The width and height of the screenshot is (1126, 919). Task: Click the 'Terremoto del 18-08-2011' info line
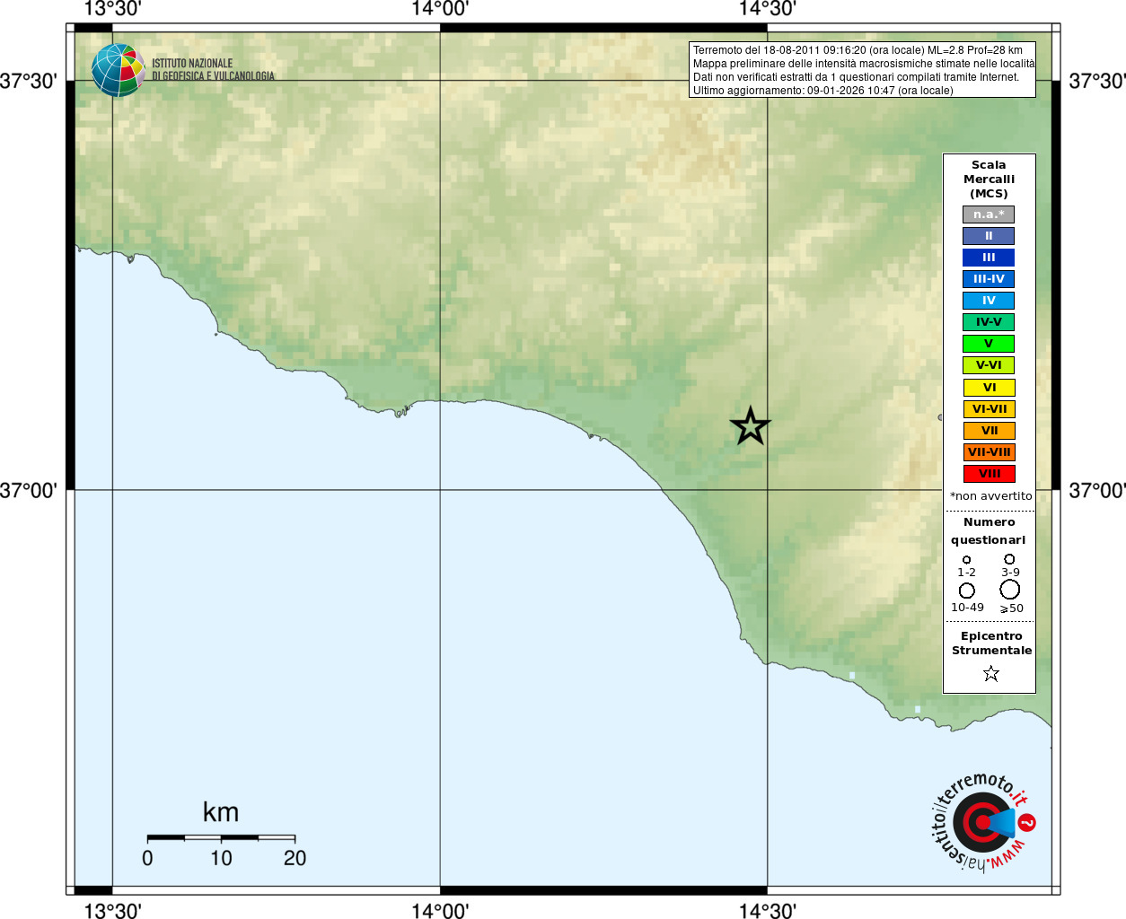click(858, 50)
